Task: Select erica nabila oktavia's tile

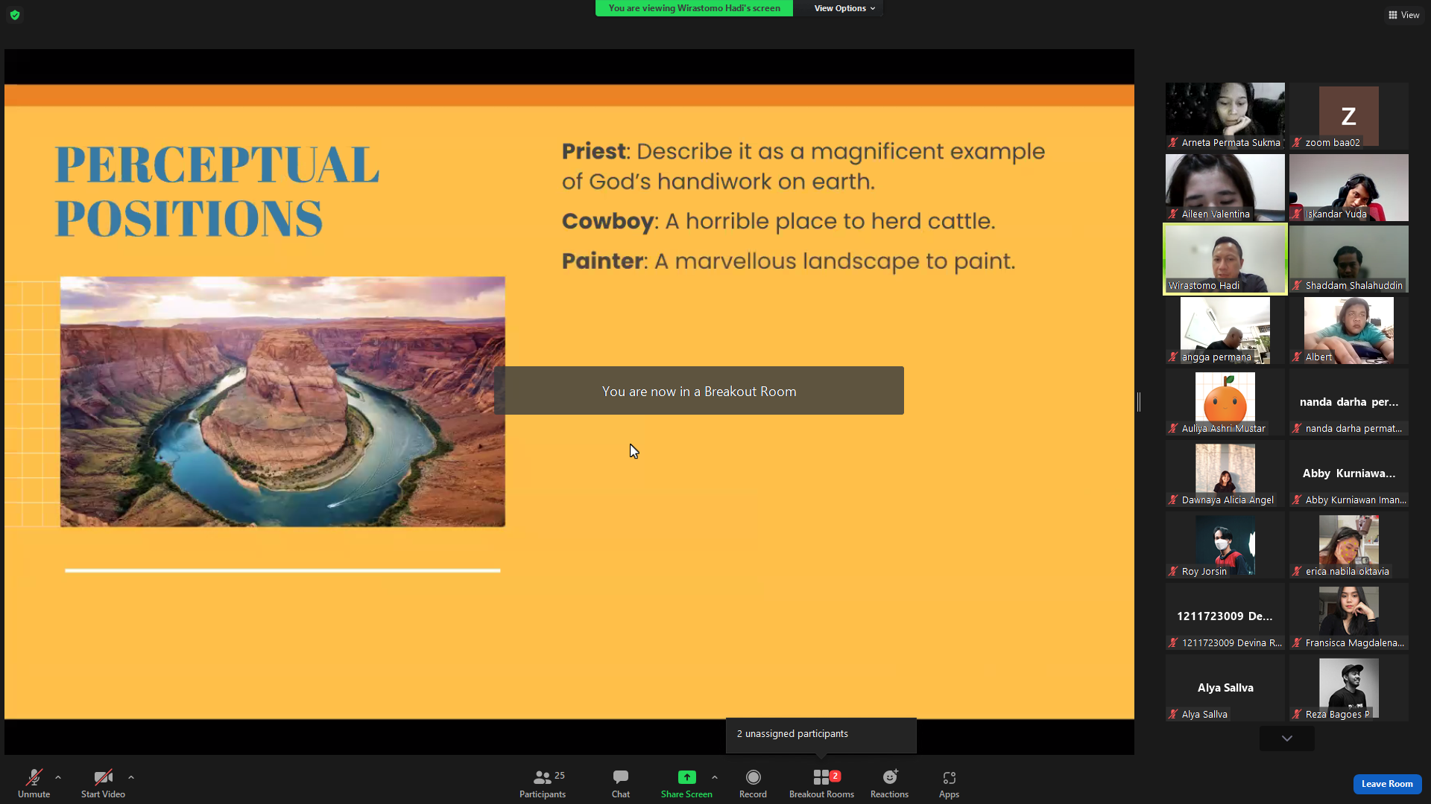Action: click(x=1349, y=545)
